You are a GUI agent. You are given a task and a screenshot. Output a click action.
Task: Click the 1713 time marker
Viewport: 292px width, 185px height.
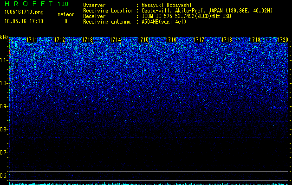click(88, 40)
